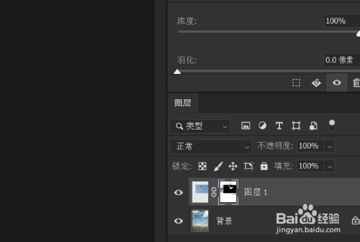This screenshot has width=360, height=242.
Task: Click the 填充 label
Action: click(x=283, y=166)
